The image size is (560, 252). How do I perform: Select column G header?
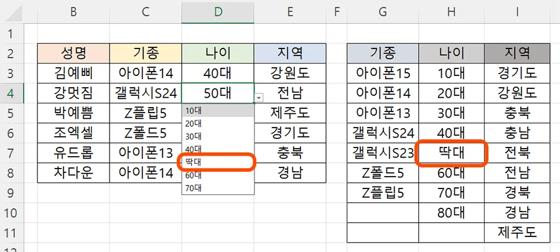point(383,12)
